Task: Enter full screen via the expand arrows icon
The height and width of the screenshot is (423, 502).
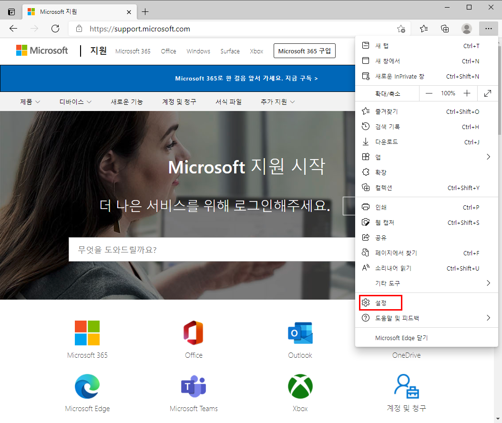Action: (x=487, y=93)
